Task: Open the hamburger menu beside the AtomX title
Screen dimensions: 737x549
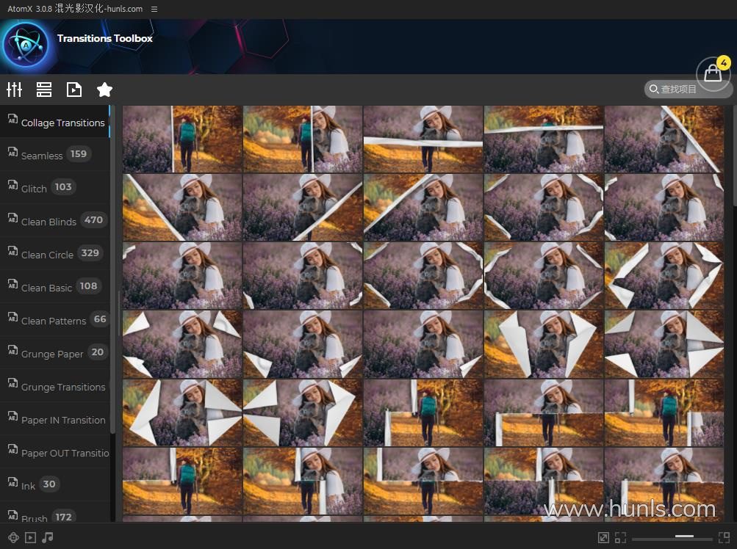Action: 154,9
